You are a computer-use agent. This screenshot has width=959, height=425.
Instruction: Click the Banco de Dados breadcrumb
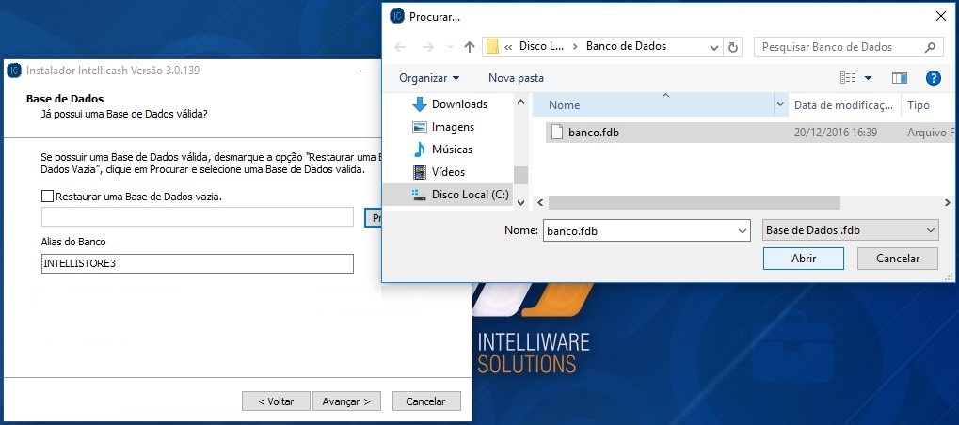tap(626, 46)
